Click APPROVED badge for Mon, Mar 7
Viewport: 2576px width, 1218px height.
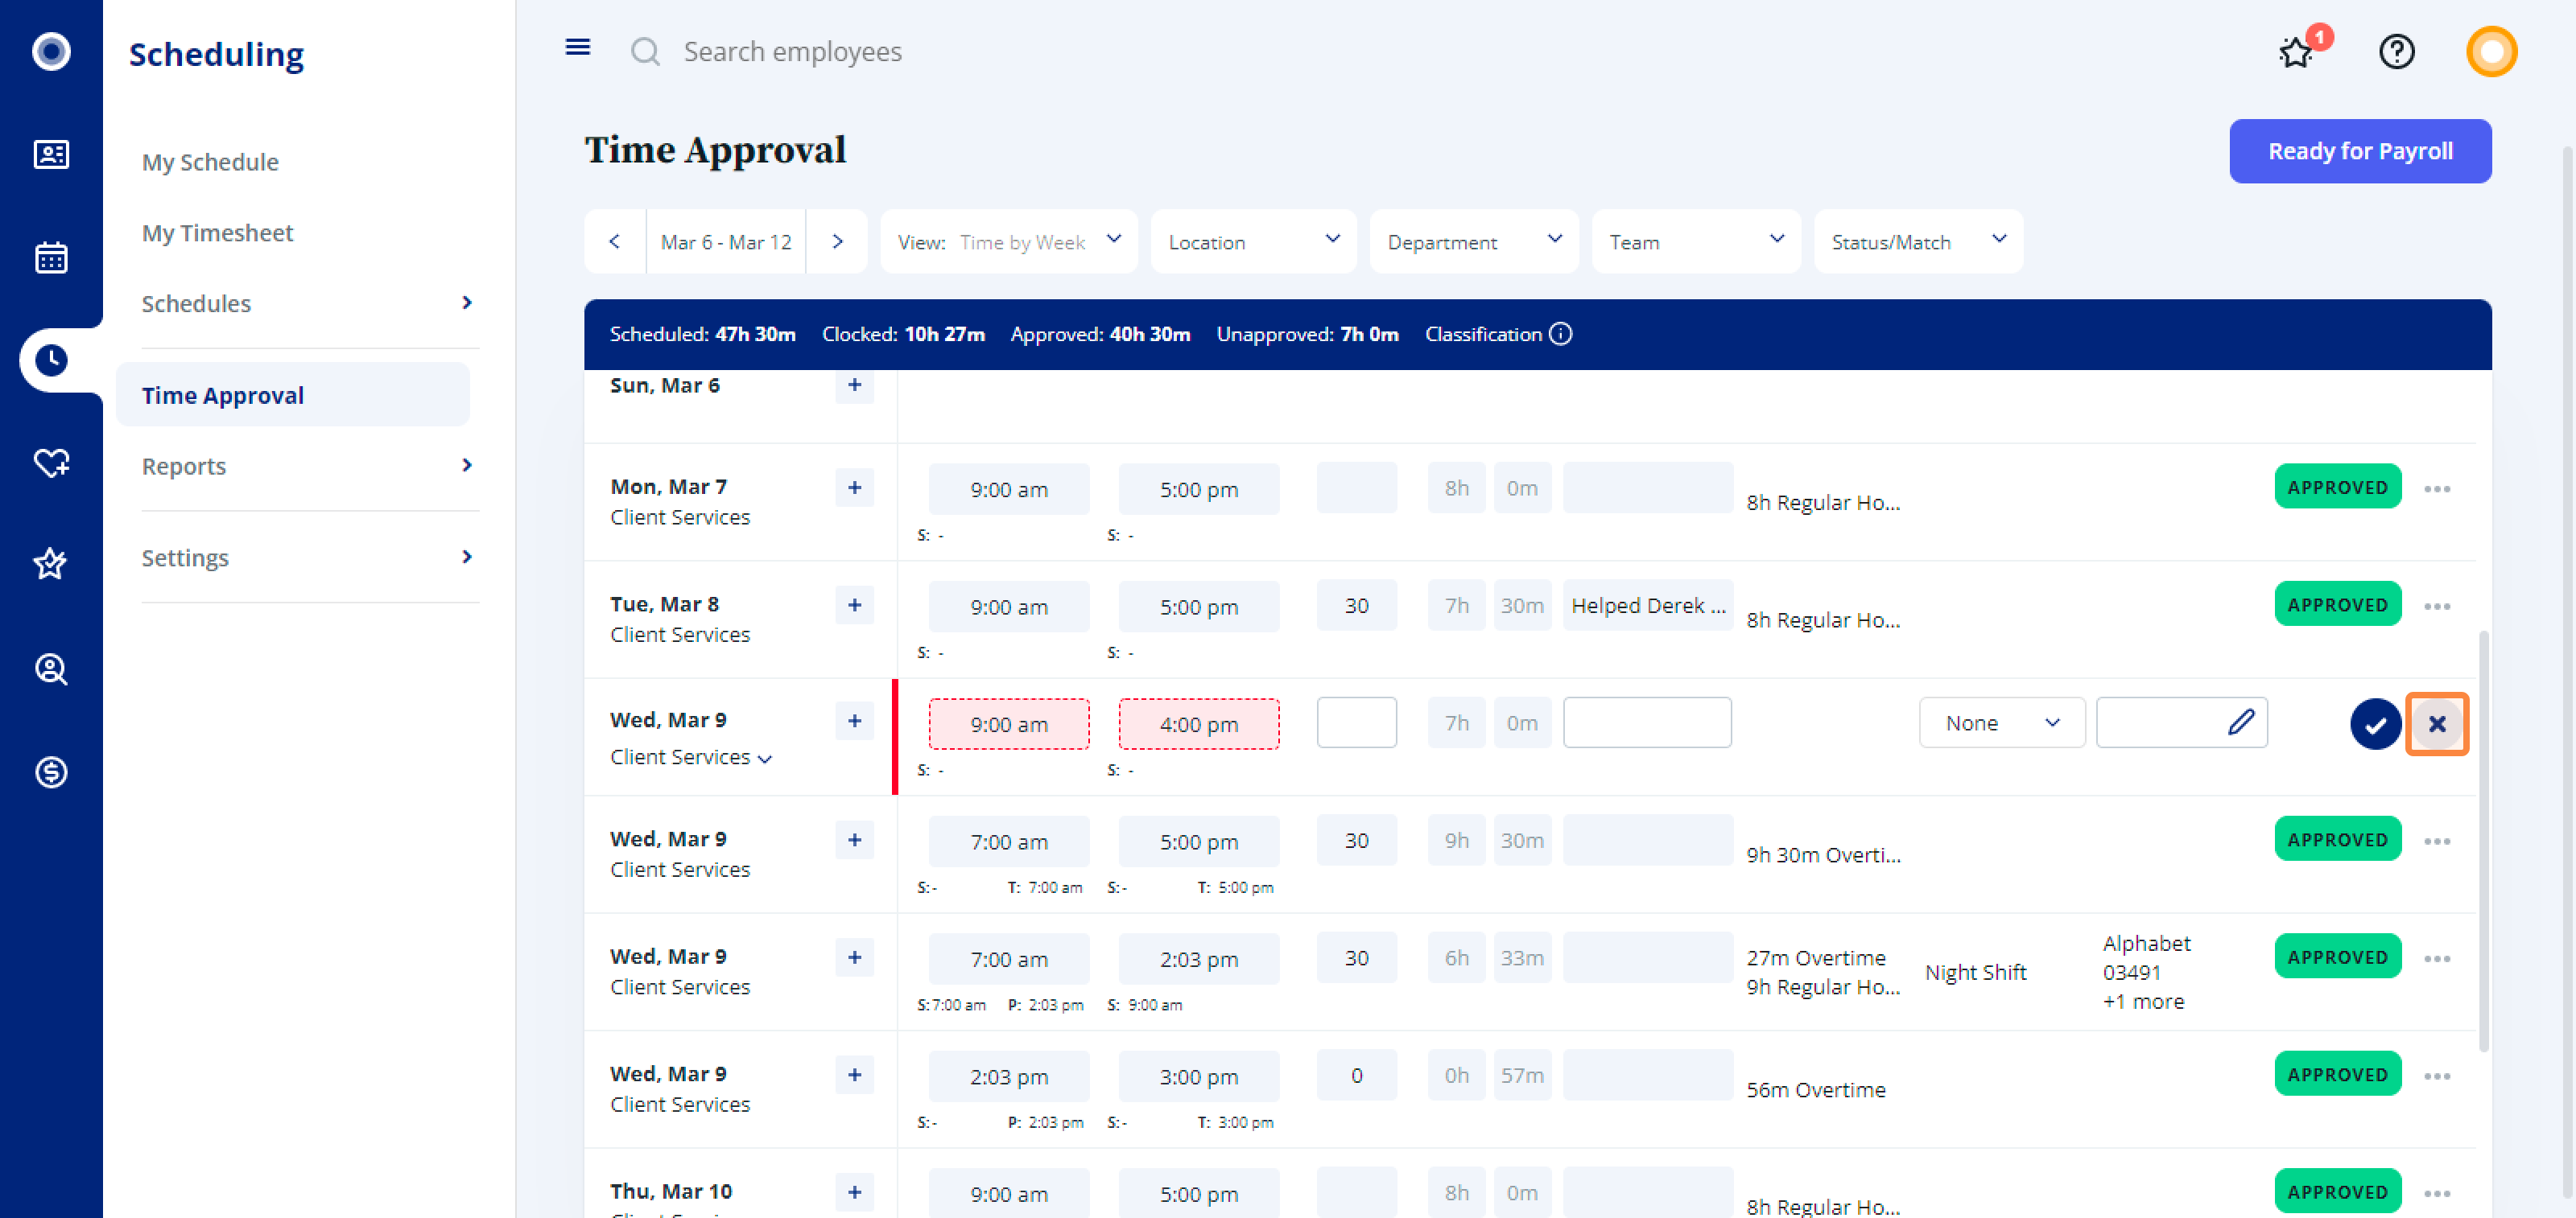(x=2337, y=488)
